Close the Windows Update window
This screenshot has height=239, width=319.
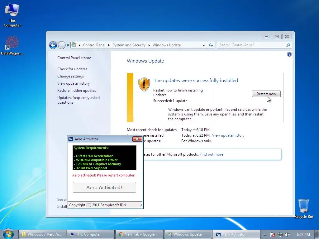[287, 37]
